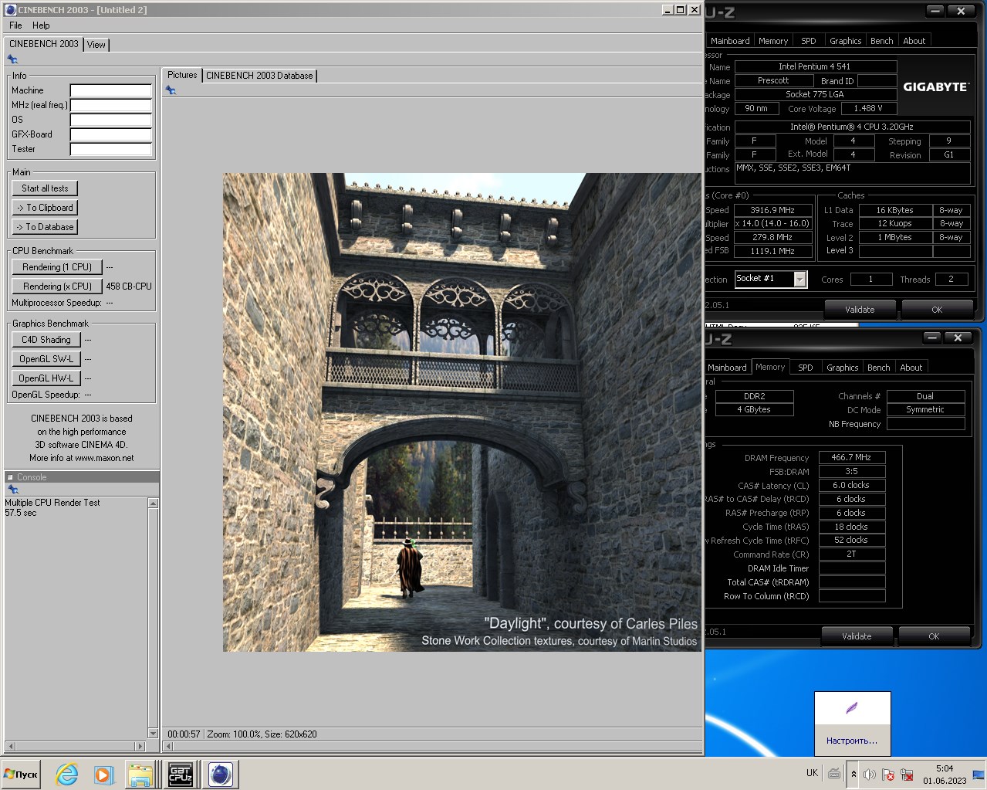Open the Socket #1 dropdown in CPU-Z

(800, 279)
